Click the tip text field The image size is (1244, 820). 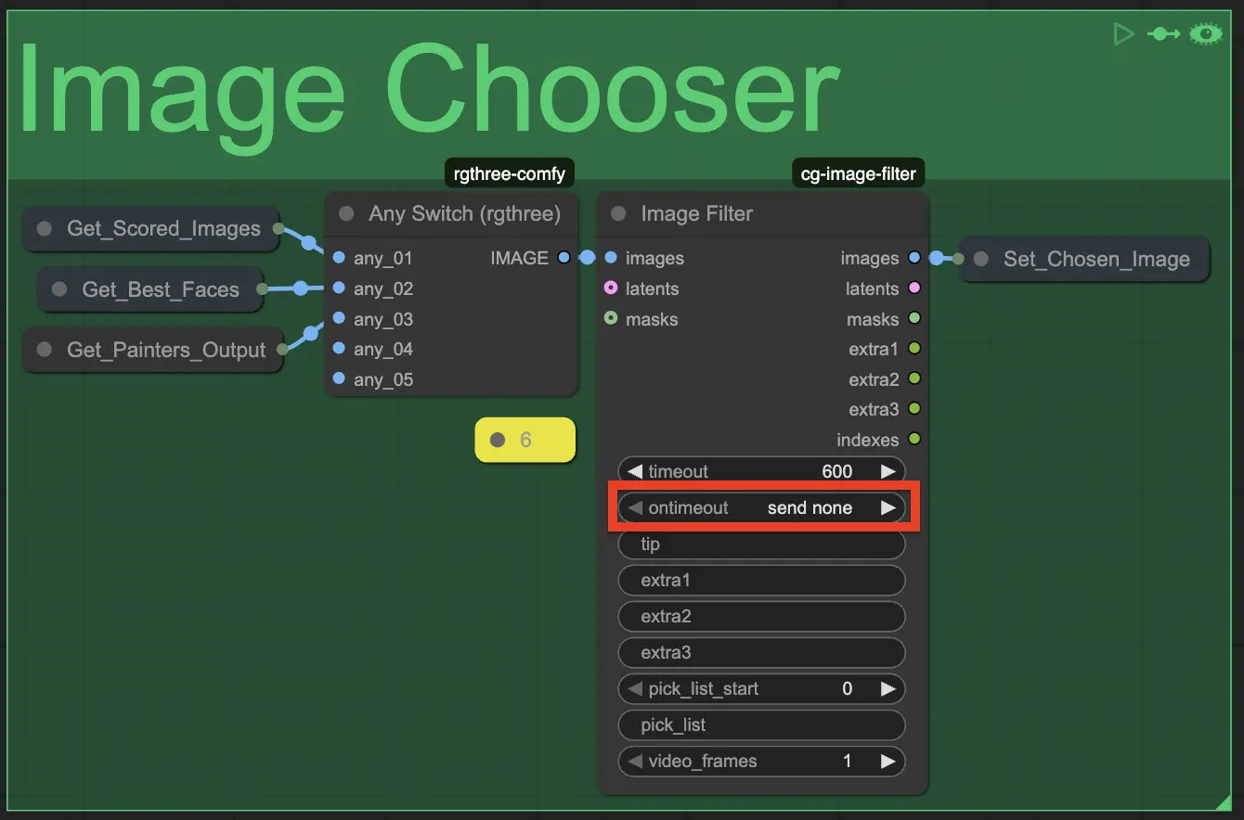click(x=761, y=545)
